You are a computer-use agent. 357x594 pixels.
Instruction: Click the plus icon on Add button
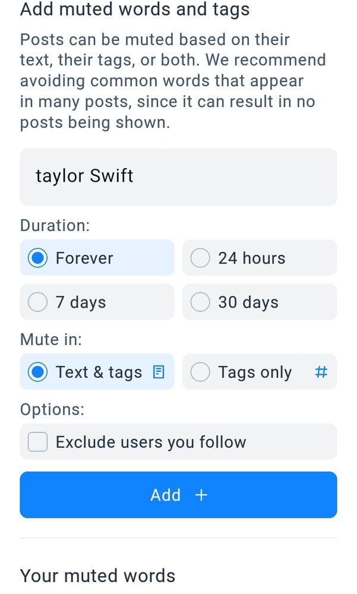click(x=202, y=495)
